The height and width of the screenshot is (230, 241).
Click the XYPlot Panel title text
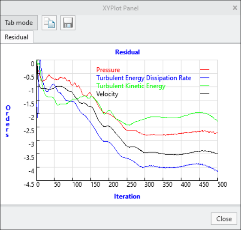point(120,8)
